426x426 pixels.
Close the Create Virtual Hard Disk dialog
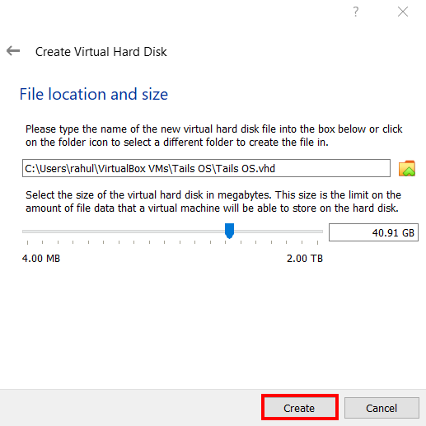click(x=403, y=12)
